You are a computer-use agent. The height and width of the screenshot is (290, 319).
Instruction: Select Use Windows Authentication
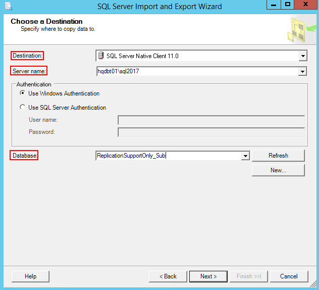pos(23,93)
